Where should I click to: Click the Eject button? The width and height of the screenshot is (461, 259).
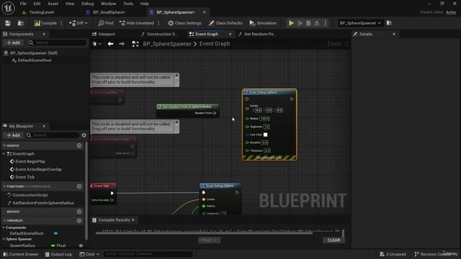[x=317, y=23]
